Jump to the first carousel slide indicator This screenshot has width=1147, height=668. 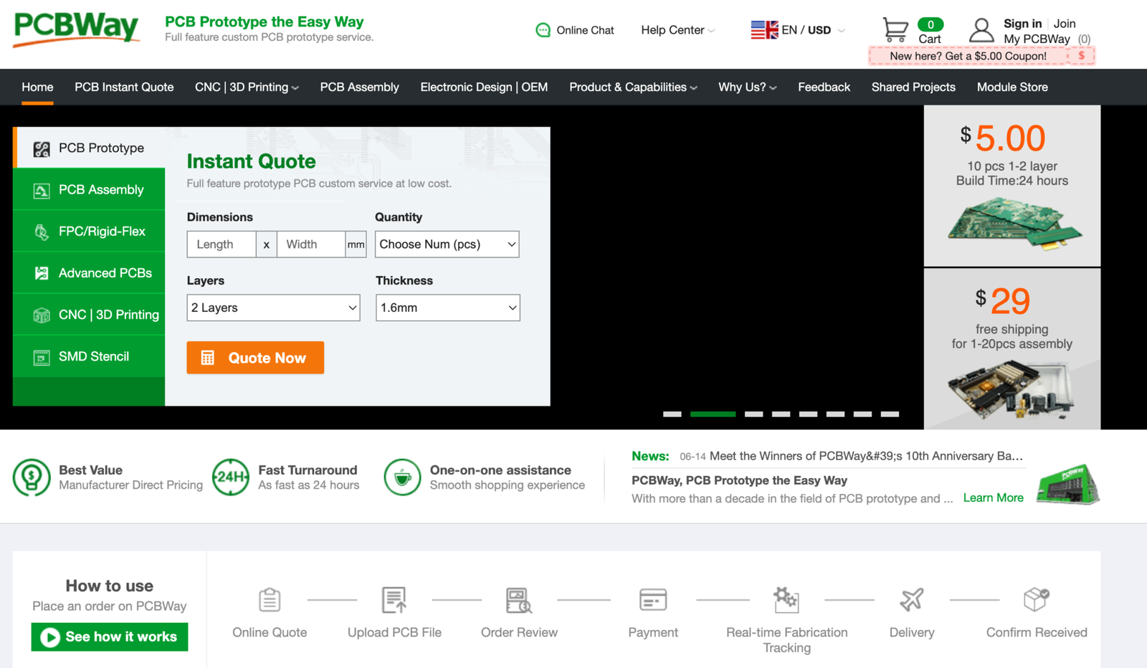(672, 414)
